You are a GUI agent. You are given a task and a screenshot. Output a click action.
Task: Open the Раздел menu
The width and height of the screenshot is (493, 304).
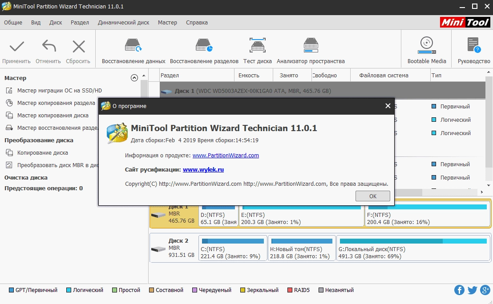point(80,23)
